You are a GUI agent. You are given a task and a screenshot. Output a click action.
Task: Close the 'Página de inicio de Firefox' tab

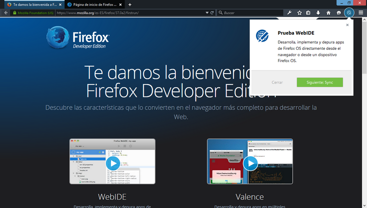tap(120, 5)
